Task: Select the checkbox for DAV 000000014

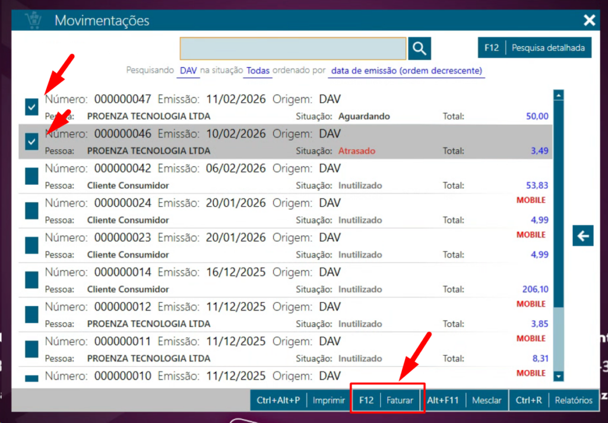Action: [x=32, y=280]
